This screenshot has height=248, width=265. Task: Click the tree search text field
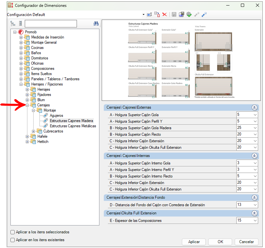coord(51,23)
